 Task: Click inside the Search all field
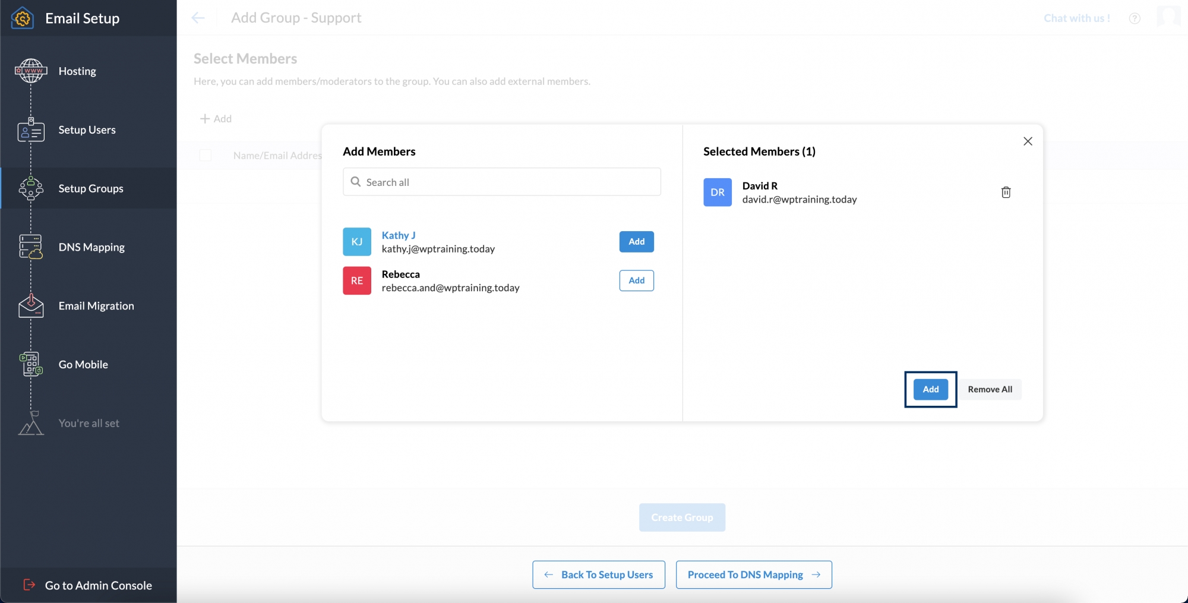tap(501, 182)
